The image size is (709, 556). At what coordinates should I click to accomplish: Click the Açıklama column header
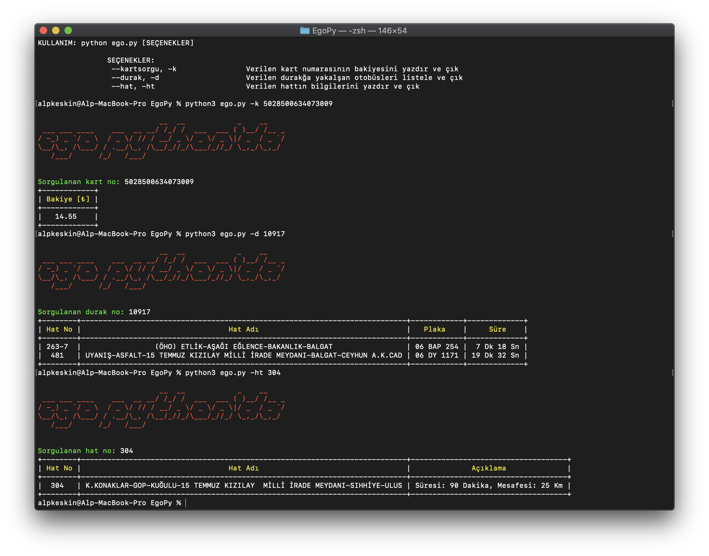click(x=488, y=468)
